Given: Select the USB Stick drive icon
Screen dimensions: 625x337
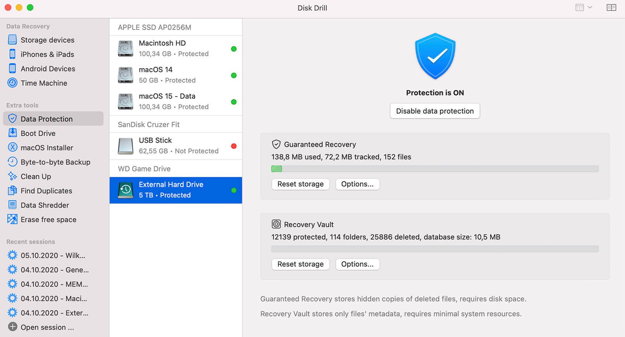Looking at the screenshot, I should click(x=126, y=146).
